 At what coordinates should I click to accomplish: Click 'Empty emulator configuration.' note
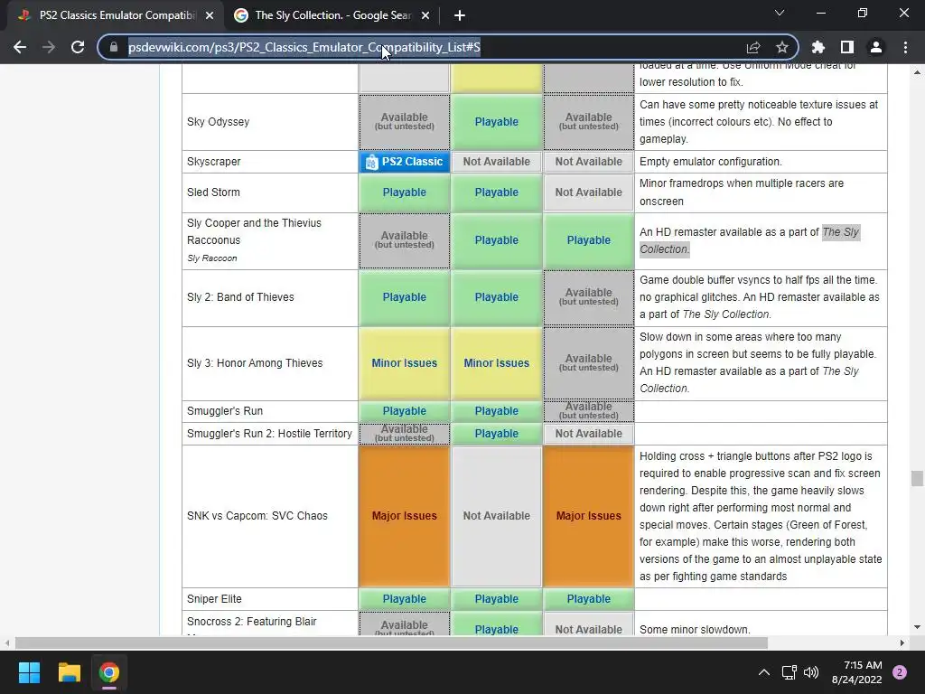[x=711, y=162]
